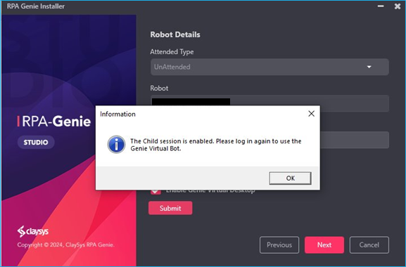Open the Attended Type dropdown
The height and width of the screenshot is (267, 406).
click(269, 67)
